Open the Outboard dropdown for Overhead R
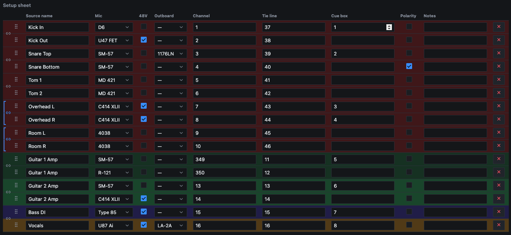Image resolution: width=511 pixels, height=235 pixels. 171,120
